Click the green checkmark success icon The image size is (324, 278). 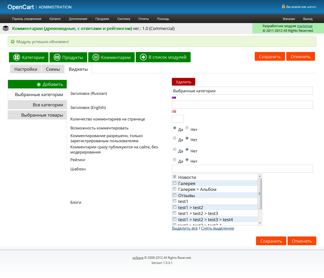(13, 42)
